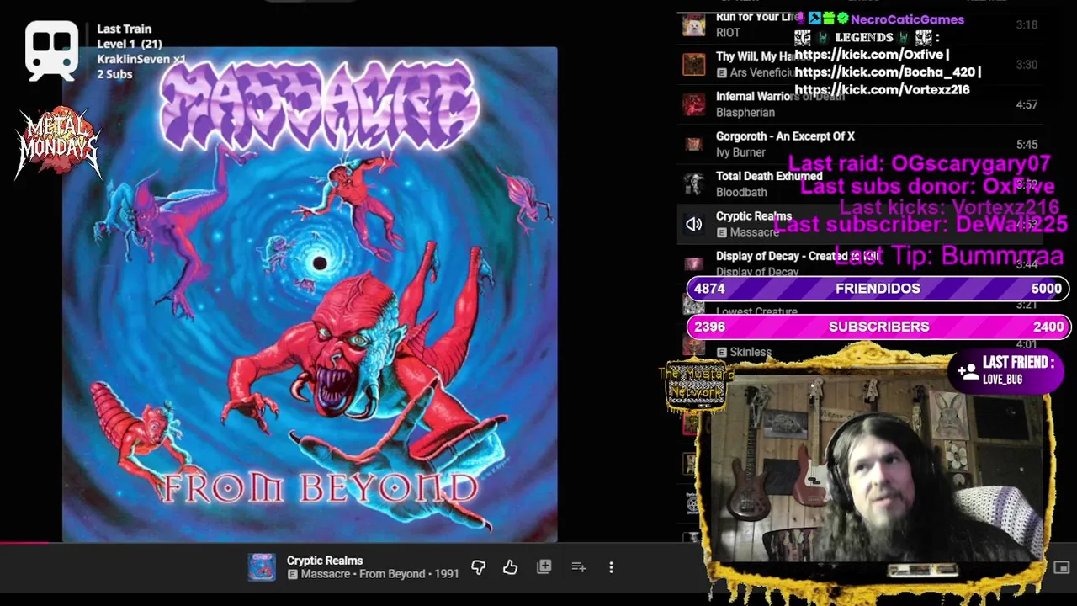Click the song title Cryptic Realms in player bar
Image resolution: width=1077 pixels, height=606 pixels.
[325, 561]
